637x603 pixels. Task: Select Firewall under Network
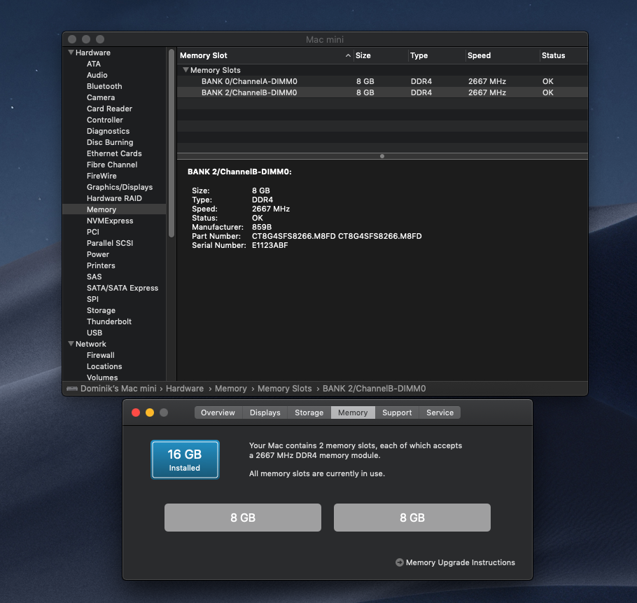(101, 355)
